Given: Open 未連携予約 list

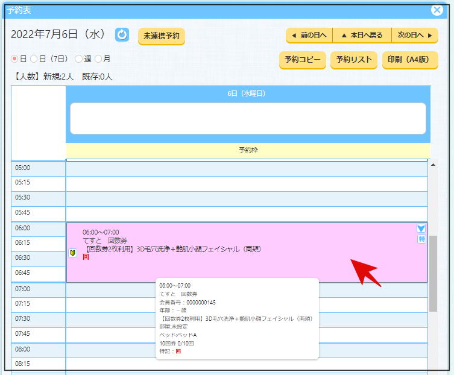Looking at the screenshot, I should pos(161,36).
